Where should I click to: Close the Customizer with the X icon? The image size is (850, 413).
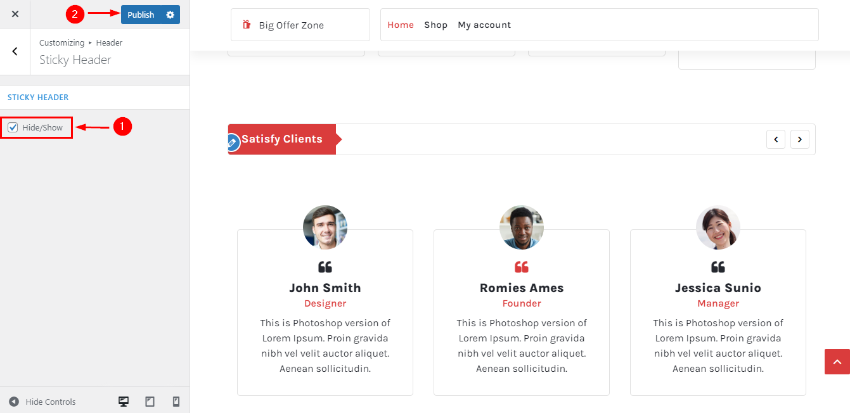15,14
